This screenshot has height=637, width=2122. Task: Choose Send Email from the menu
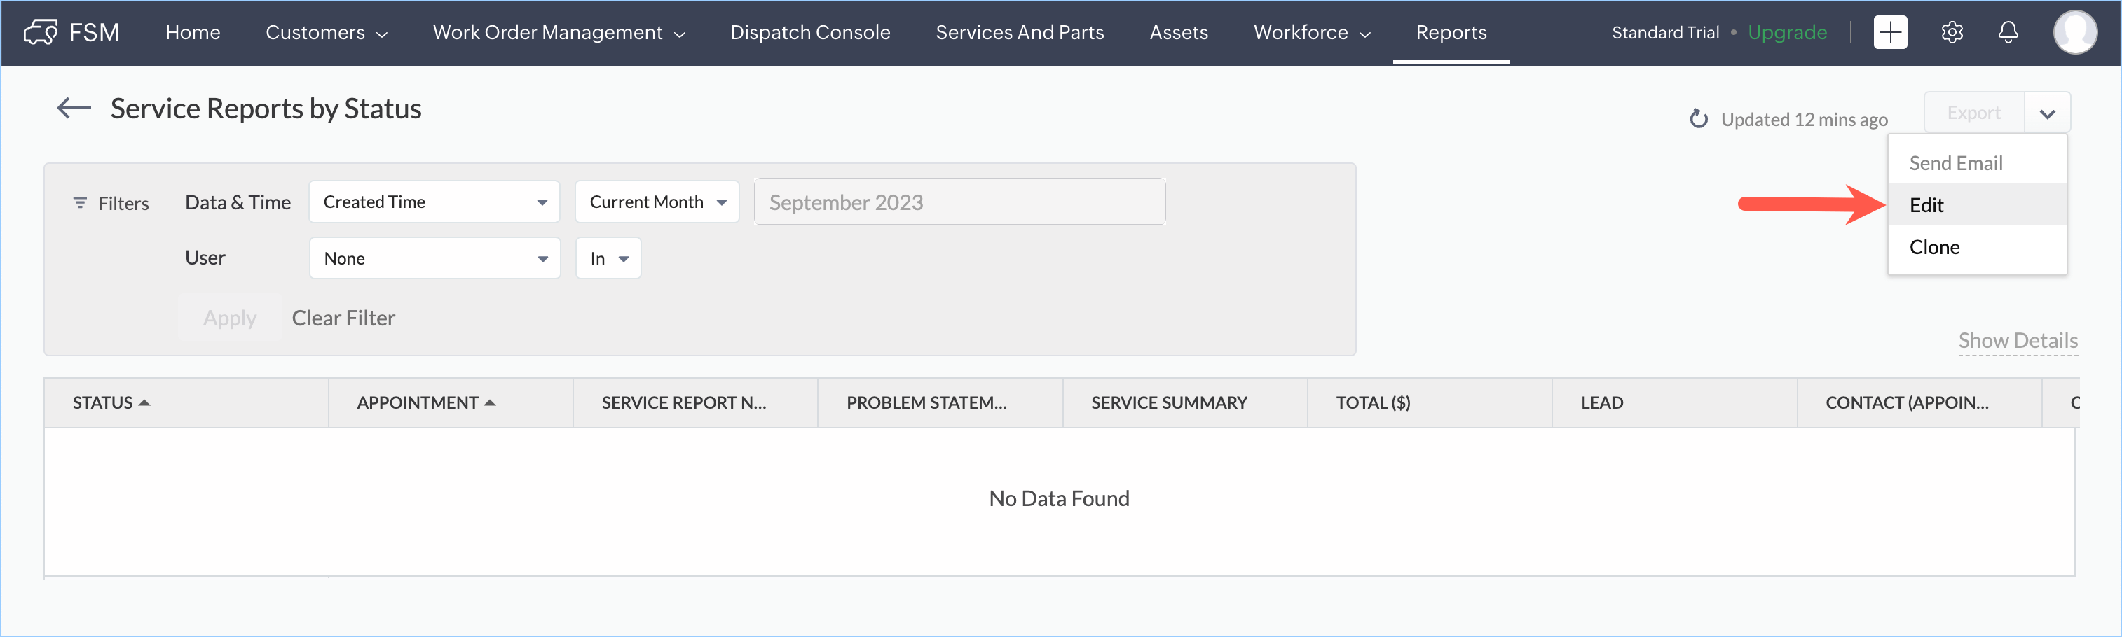coord(1977,163)
